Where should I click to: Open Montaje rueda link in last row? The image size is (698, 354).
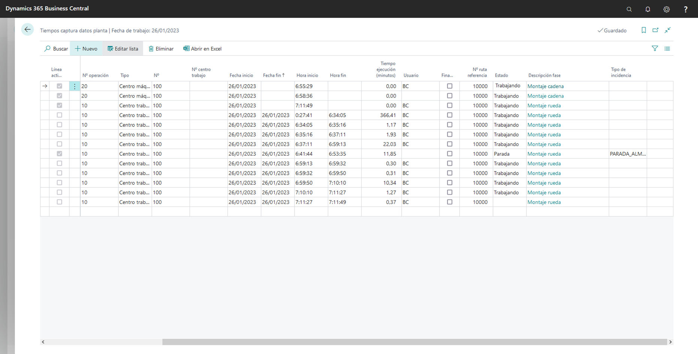coord(544,202)
